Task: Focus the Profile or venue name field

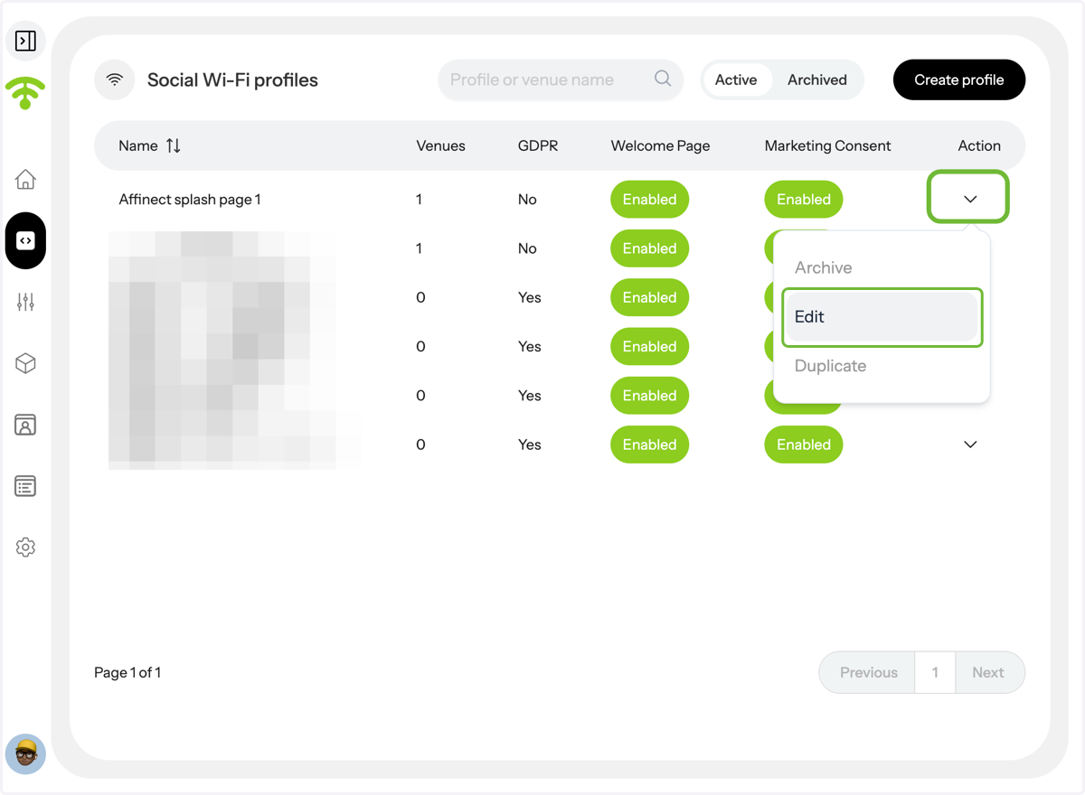Action: coord(561,79)
